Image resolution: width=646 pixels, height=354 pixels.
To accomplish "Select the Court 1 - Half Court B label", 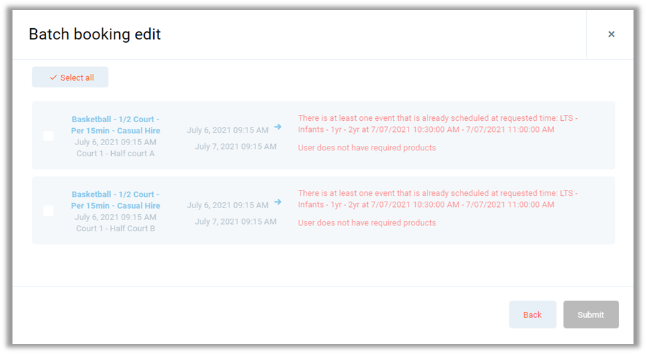I will (x=116, y=229).
